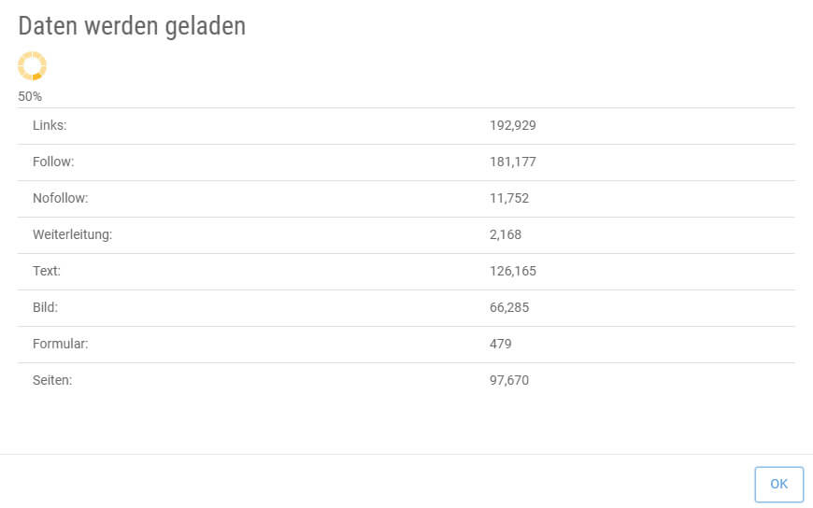Click the Links value 192,929

pos(512,125)
